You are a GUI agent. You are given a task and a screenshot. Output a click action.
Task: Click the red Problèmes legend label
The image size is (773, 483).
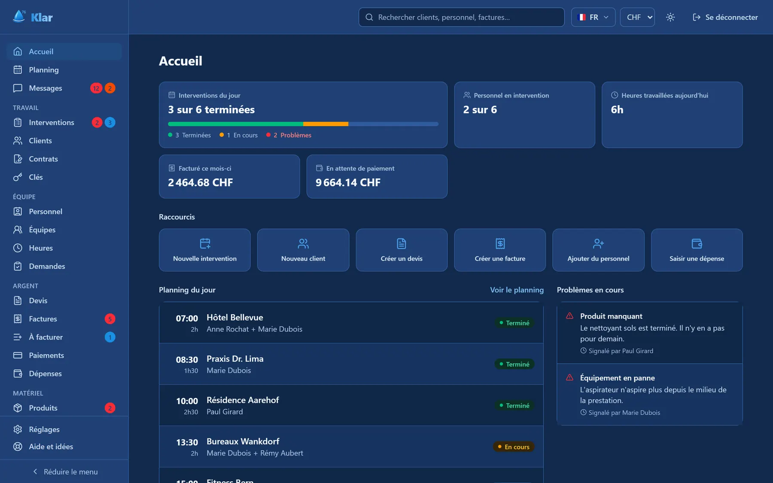pos(296,135)
